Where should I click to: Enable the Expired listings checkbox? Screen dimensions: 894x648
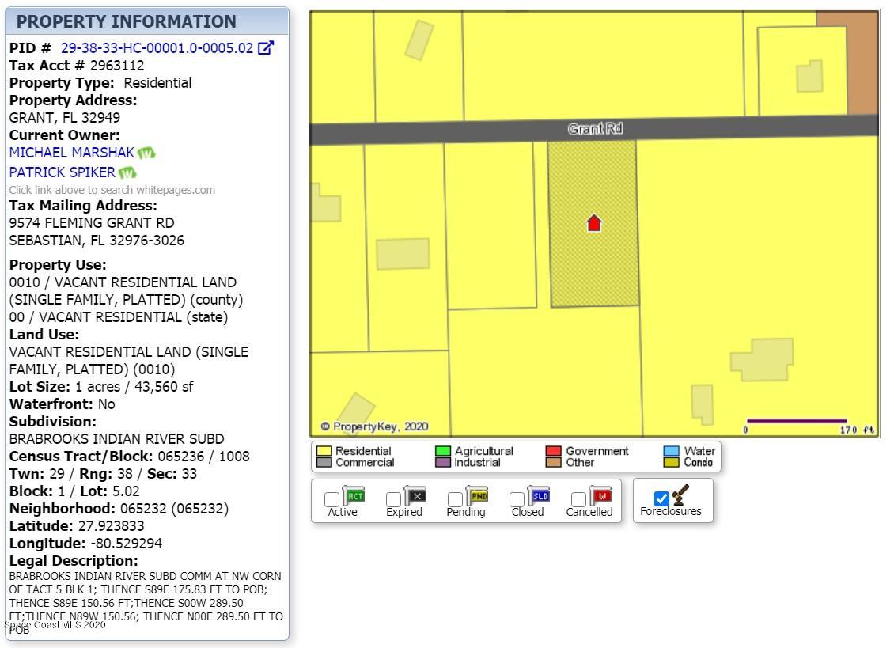(393, 499)
